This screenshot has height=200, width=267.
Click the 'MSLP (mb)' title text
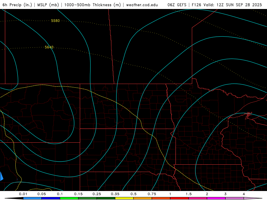[48, 5]
